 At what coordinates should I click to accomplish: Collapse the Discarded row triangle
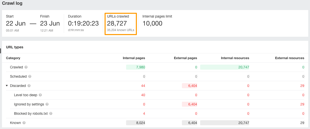point(7,86)
